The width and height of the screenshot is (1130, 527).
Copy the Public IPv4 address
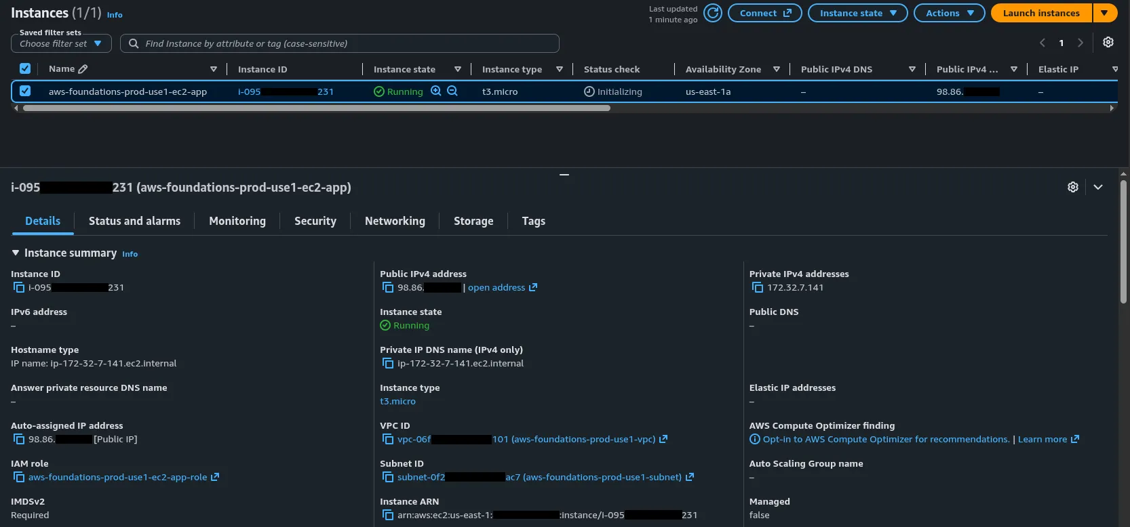click(388, 287)
